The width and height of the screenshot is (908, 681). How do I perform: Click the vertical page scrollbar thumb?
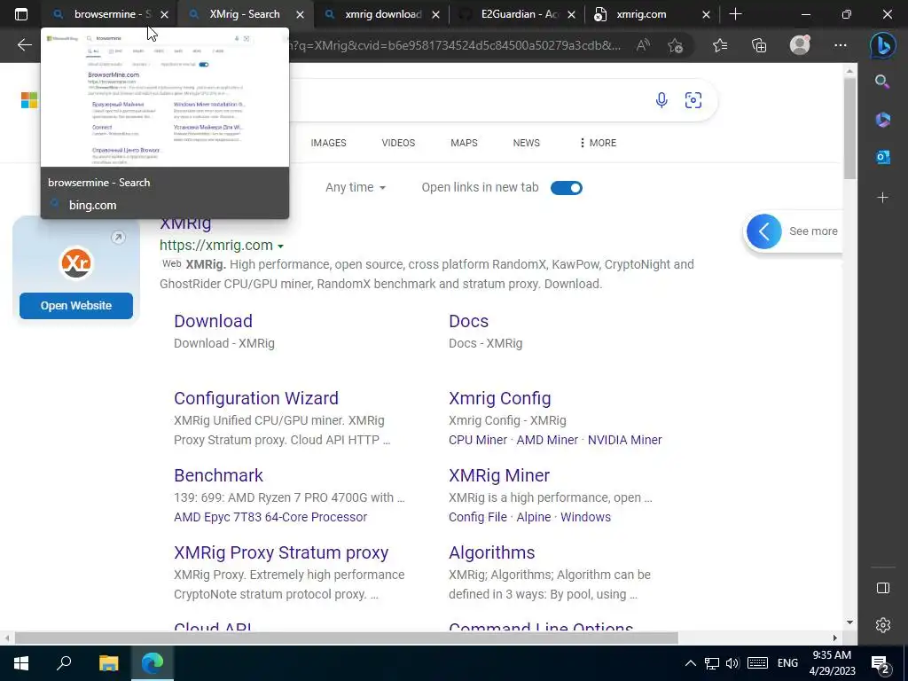point(849,128)
